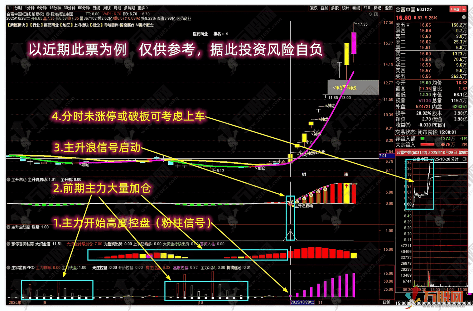Screen dimensions: 473x311
Task: Switch to the 15分钟 period tab
Action: coord(55,8)
